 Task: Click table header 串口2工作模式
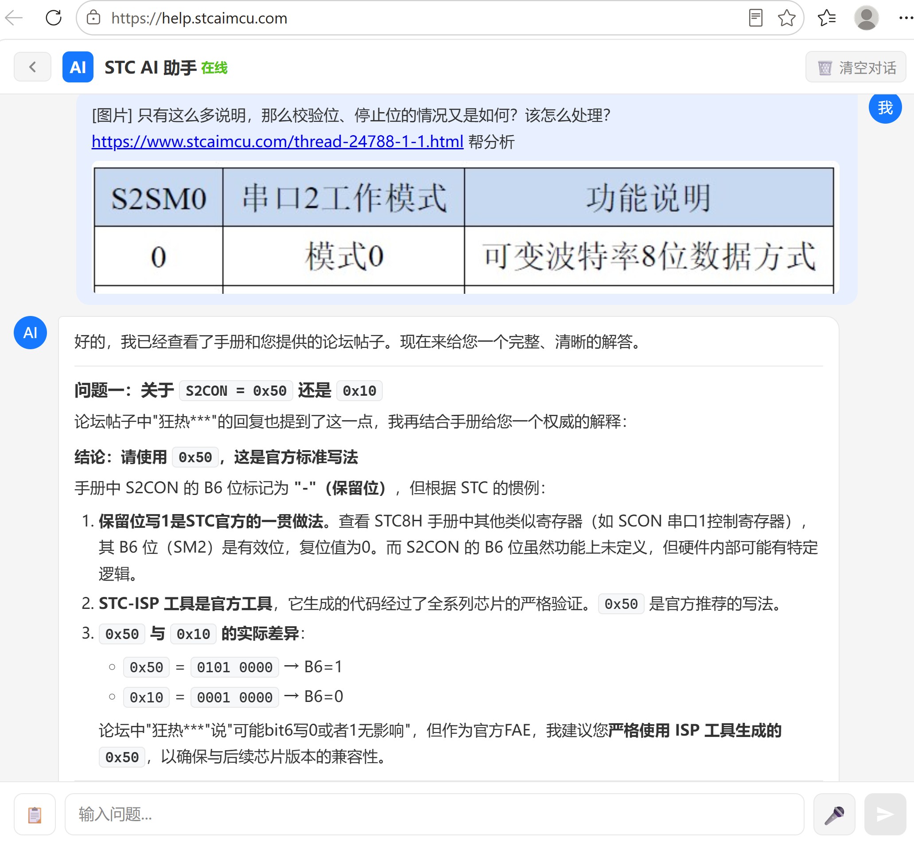pyautogui.click(x=344, y=197)
